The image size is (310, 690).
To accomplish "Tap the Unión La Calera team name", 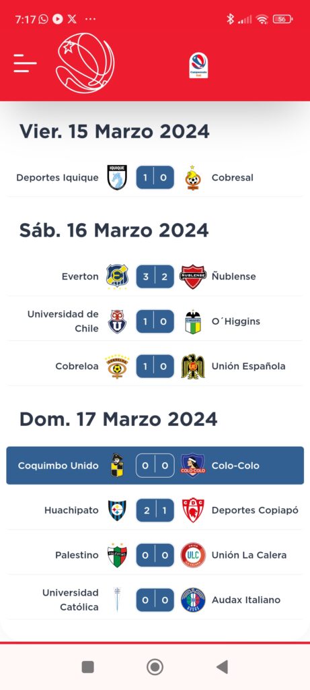I will click(249, 555).
